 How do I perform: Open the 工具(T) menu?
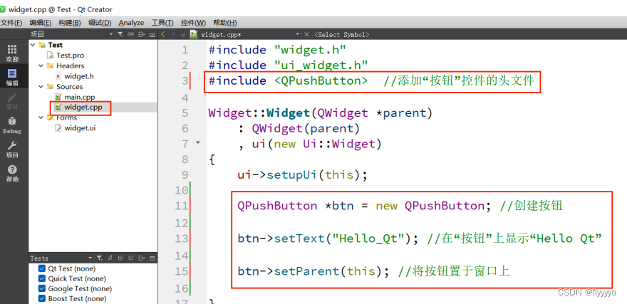(162, 23)
